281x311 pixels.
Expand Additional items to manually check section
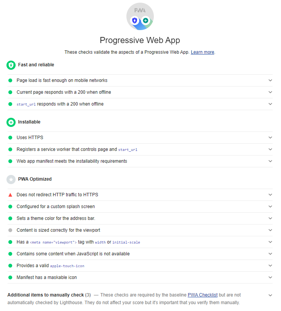[x=270, y=295]
